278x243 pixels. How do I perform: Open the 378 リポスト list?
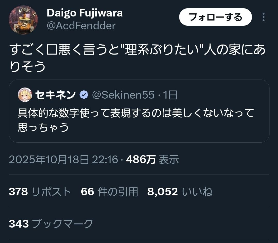click(x=40, y=192)
